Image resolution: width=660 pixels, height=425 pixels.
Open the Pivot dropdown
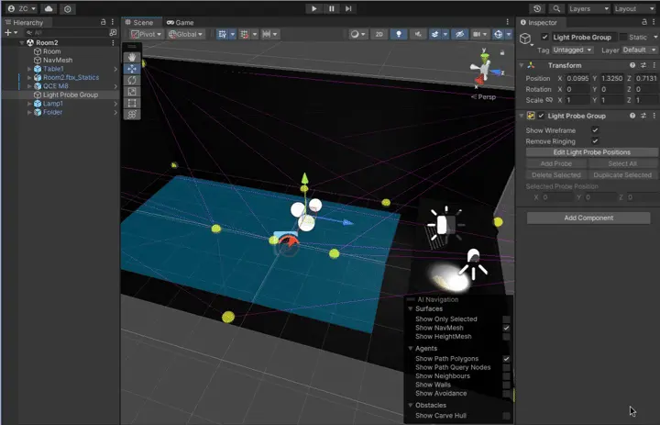click(x=146, y=34)
